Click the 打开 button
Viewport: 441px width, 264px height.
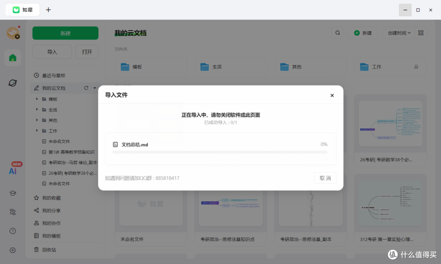click(87, 52)
